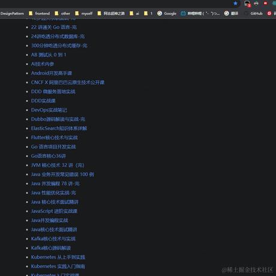Open the ElasticSearch知识体系详解 link

[59, 128]
